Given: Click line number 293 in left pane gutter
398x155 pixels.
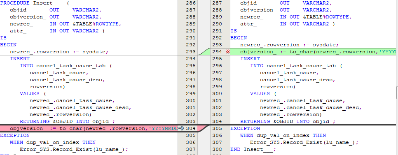Looking at the screenshot, I should tap(191, 52).
